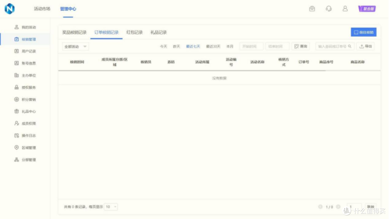The height and width of the screenshot is (219, 389).
Task: Click 授权服务 stamp icon
Action: tap(17, 87)
